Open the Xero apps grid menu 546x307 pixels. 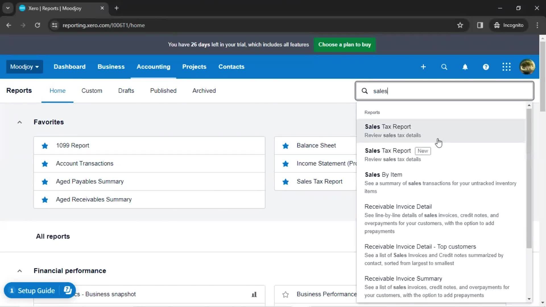[x=506, y=67]
